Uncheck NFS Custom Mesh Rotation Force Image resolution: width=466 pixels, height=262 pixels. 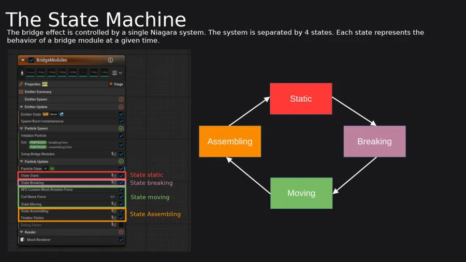121,190
